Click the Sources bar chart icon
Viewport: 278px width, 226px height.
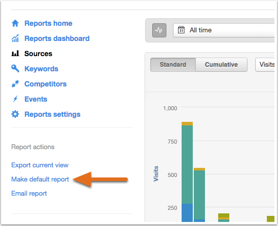pyautogui.click(x=15, y=54)
